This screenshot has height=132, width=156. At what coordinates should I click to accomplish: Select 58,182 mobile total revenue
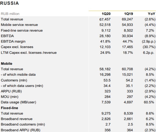click(x=105, y=69)
